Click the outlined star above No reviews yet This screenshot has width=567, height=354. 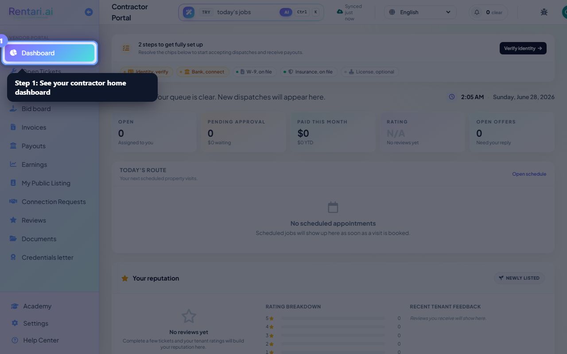pos(189,316)
